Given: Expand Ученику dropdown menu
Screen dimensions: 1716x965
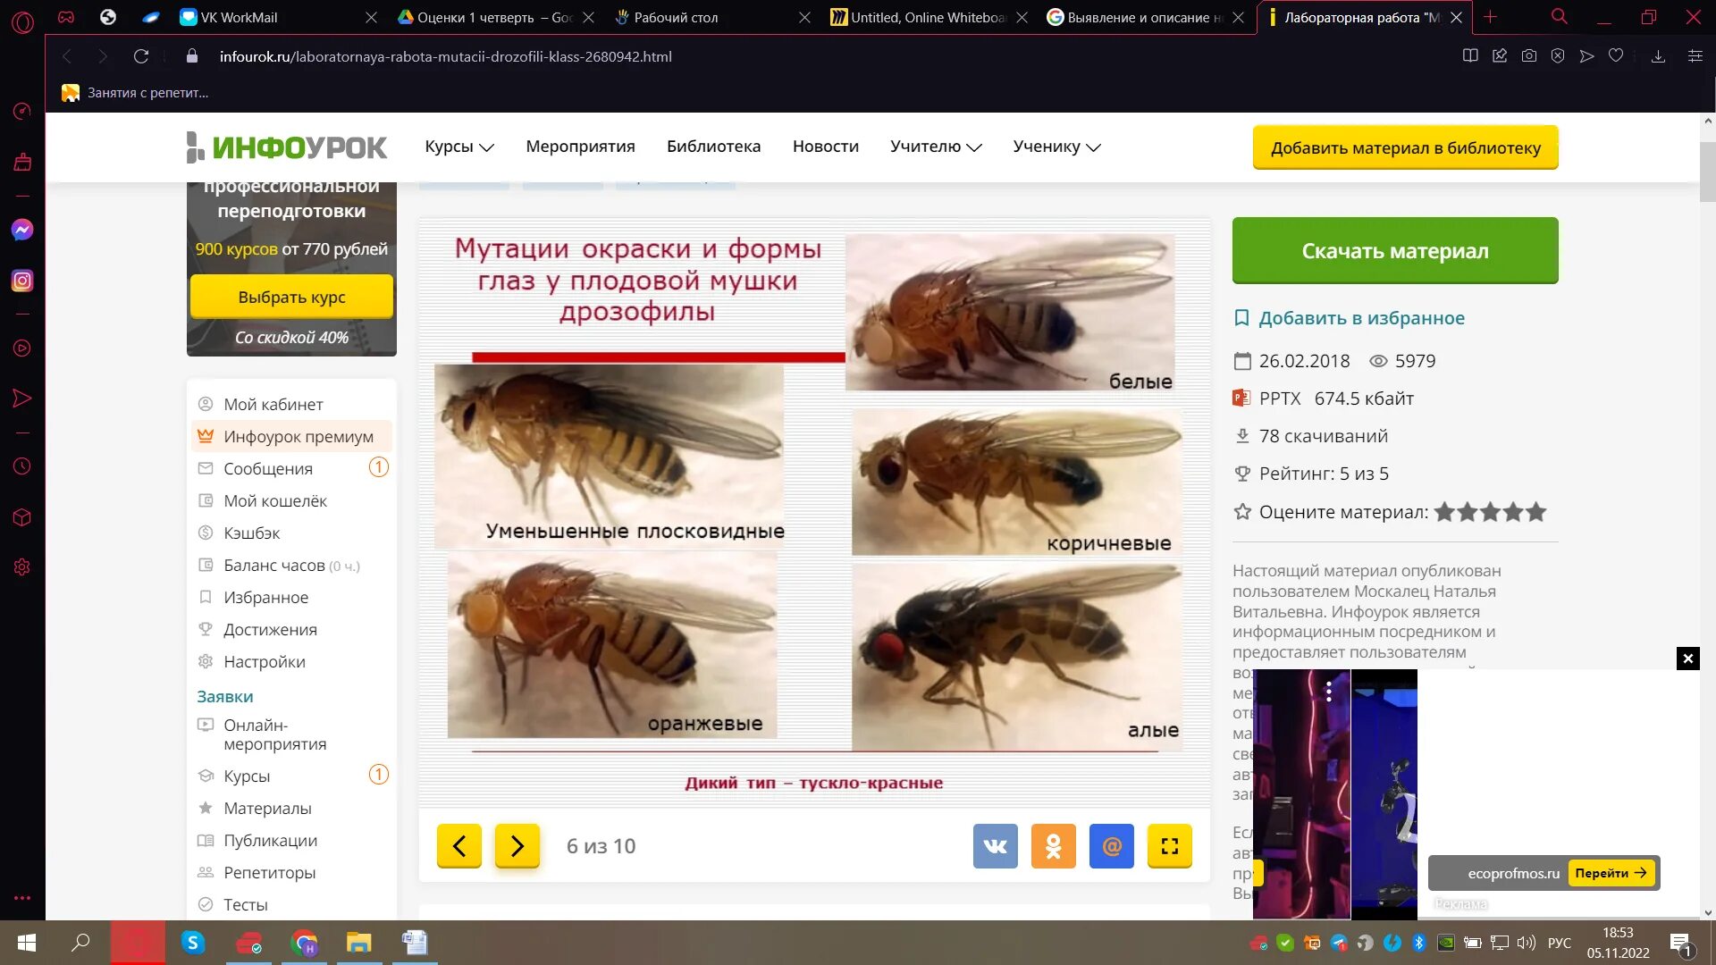Looking at the screenshot, I should pyautogui.click(x=1056, y=147).
